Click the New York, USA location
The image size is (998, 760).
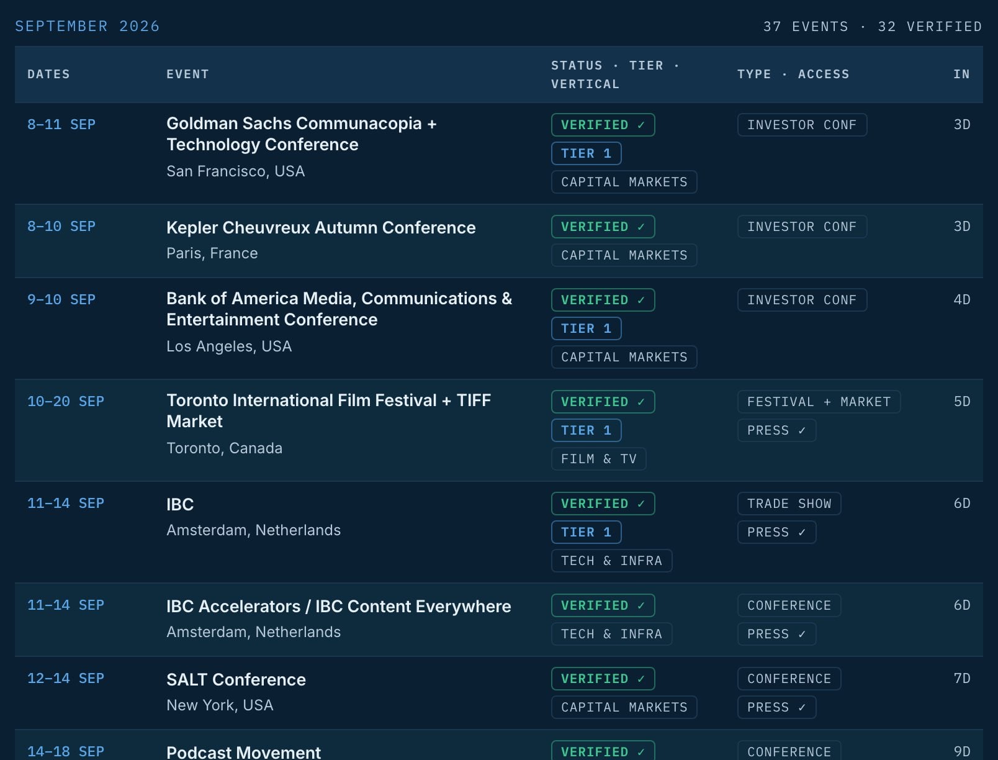[220, 705]
